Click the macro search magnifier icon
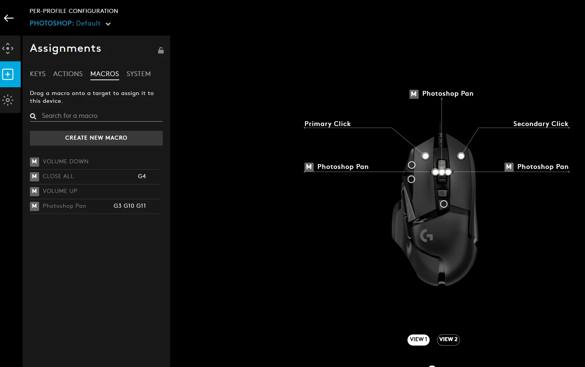Screen dimensions: 585x367 point(33,116)
